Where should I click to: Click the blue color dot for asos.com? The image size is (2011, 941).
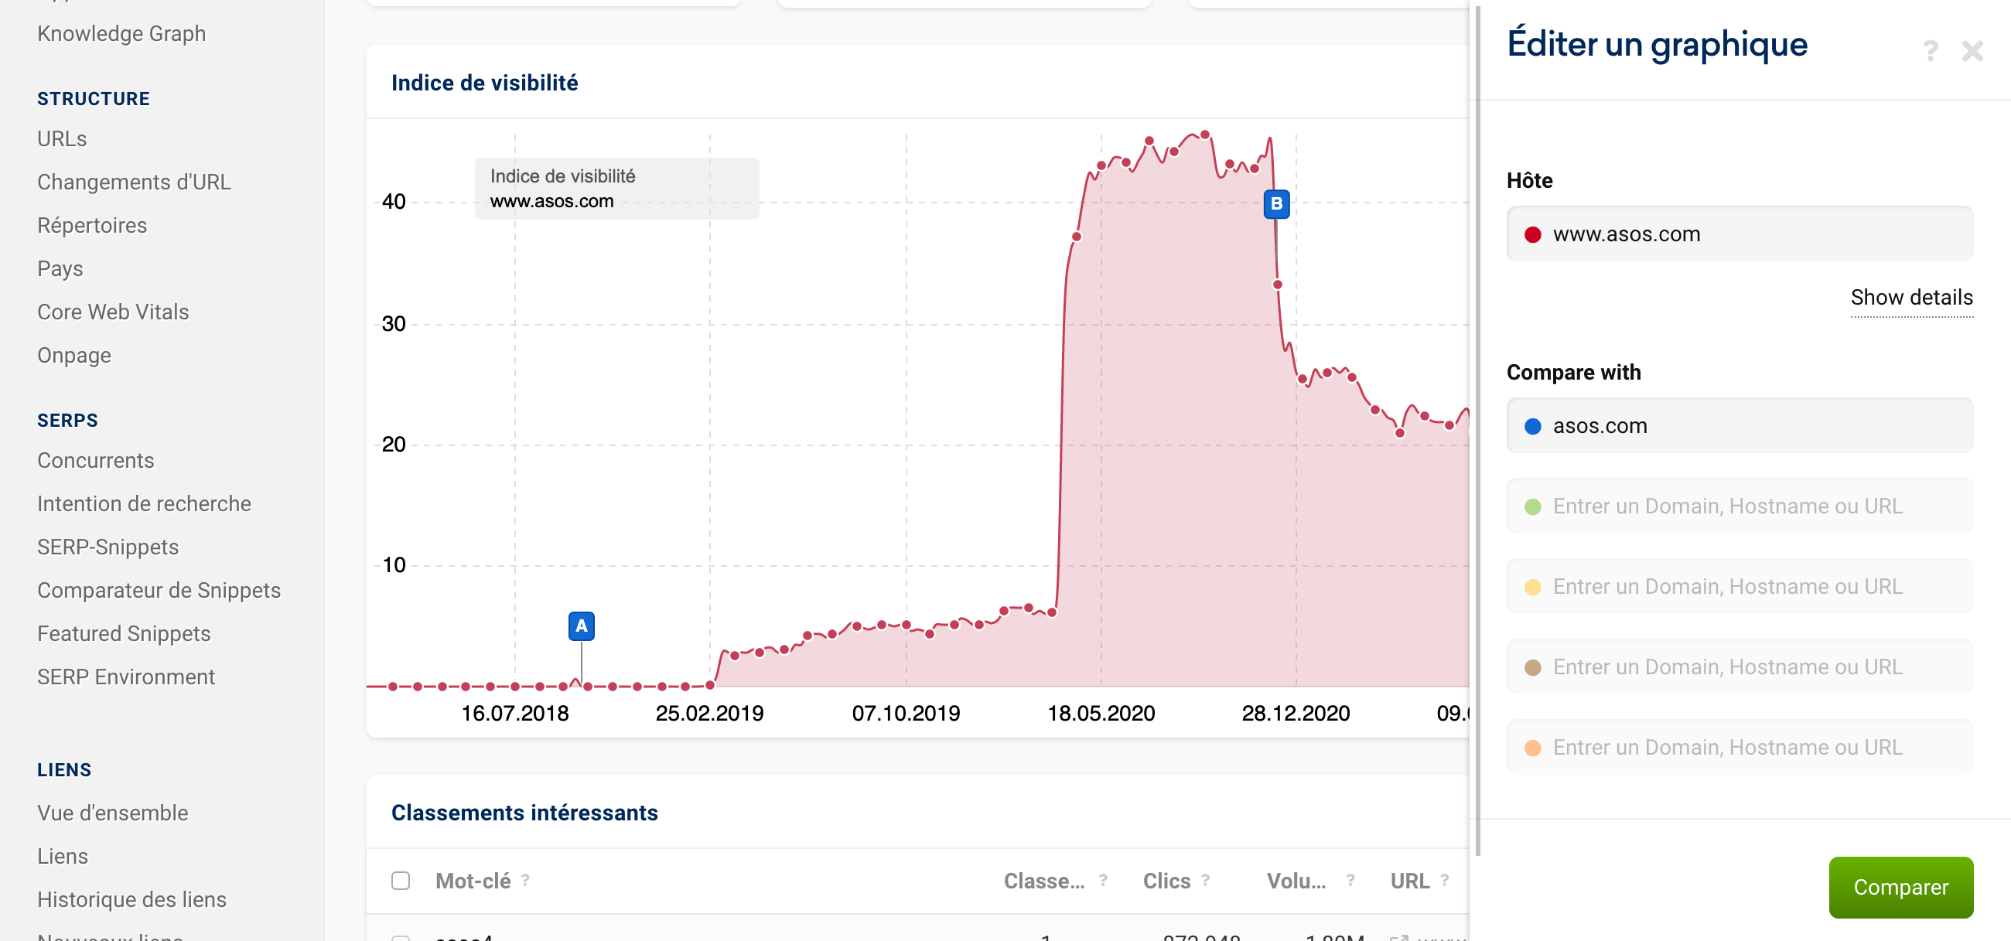(1532, 427)
